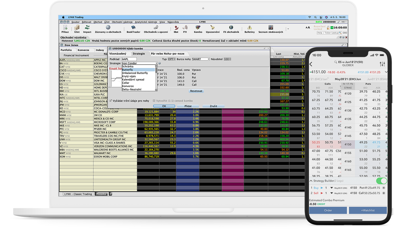The image size is (396, 229).
Task: Click the plus icon next to Mozaika tab
Action: point(110,194)
